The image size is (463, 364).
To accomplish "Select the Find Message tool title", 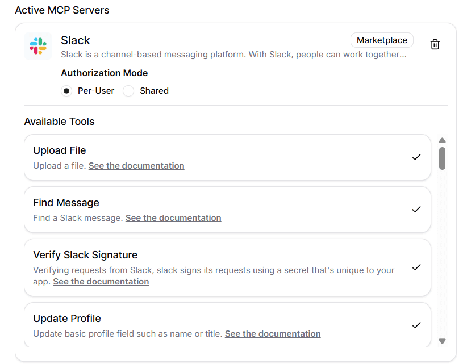I will (x=66, y=203).
